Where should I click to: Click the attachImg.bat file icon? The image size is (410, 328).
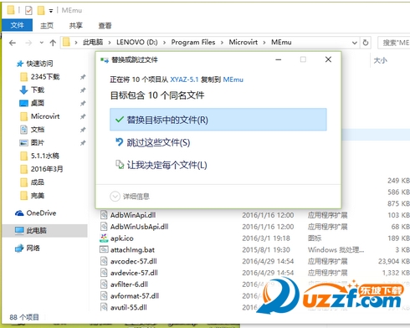(104, 249)
